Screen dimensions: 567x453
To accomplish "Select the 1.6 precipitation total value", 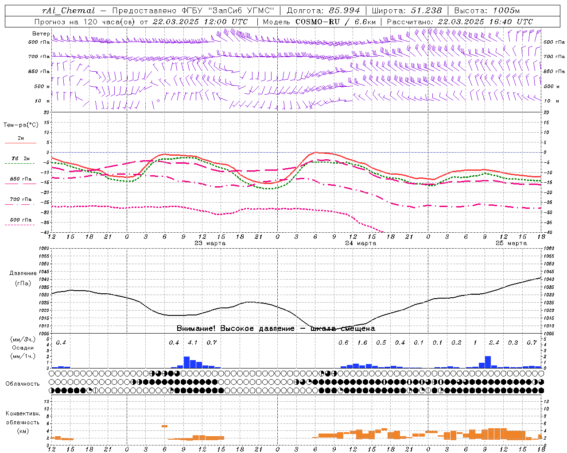I will pyautogui.click(x=362, y=342).
